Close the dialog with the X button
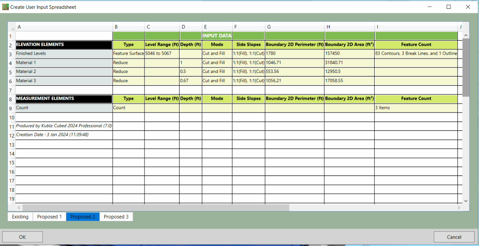 point(468,7)
